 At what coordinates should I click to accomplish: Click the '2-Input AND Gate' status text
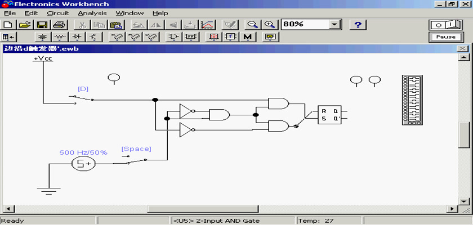pos(227,221)
